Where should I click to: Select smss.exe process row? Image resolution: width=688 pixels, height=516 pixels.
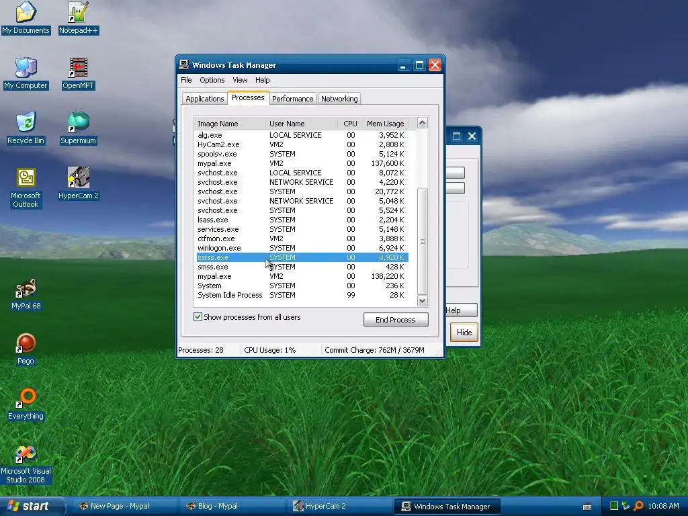point(302,267)
